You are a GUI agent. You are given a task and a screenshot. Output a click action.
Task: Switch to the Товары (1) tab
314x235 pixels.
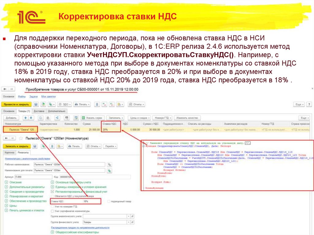pyautogui.click(x=24, y=111)
